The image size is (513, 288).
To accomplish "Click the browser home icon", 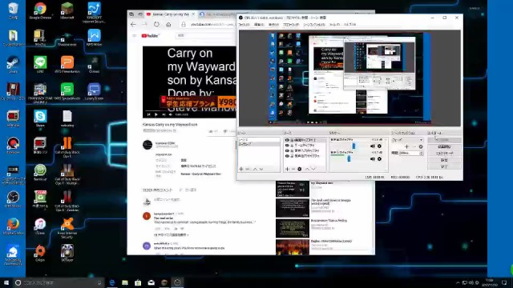I will [x=168, y=25].
